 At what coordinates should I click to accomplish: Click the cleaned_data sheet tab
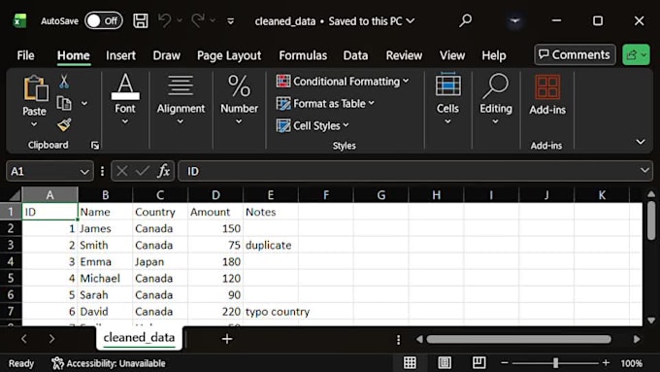coord(139,337)
